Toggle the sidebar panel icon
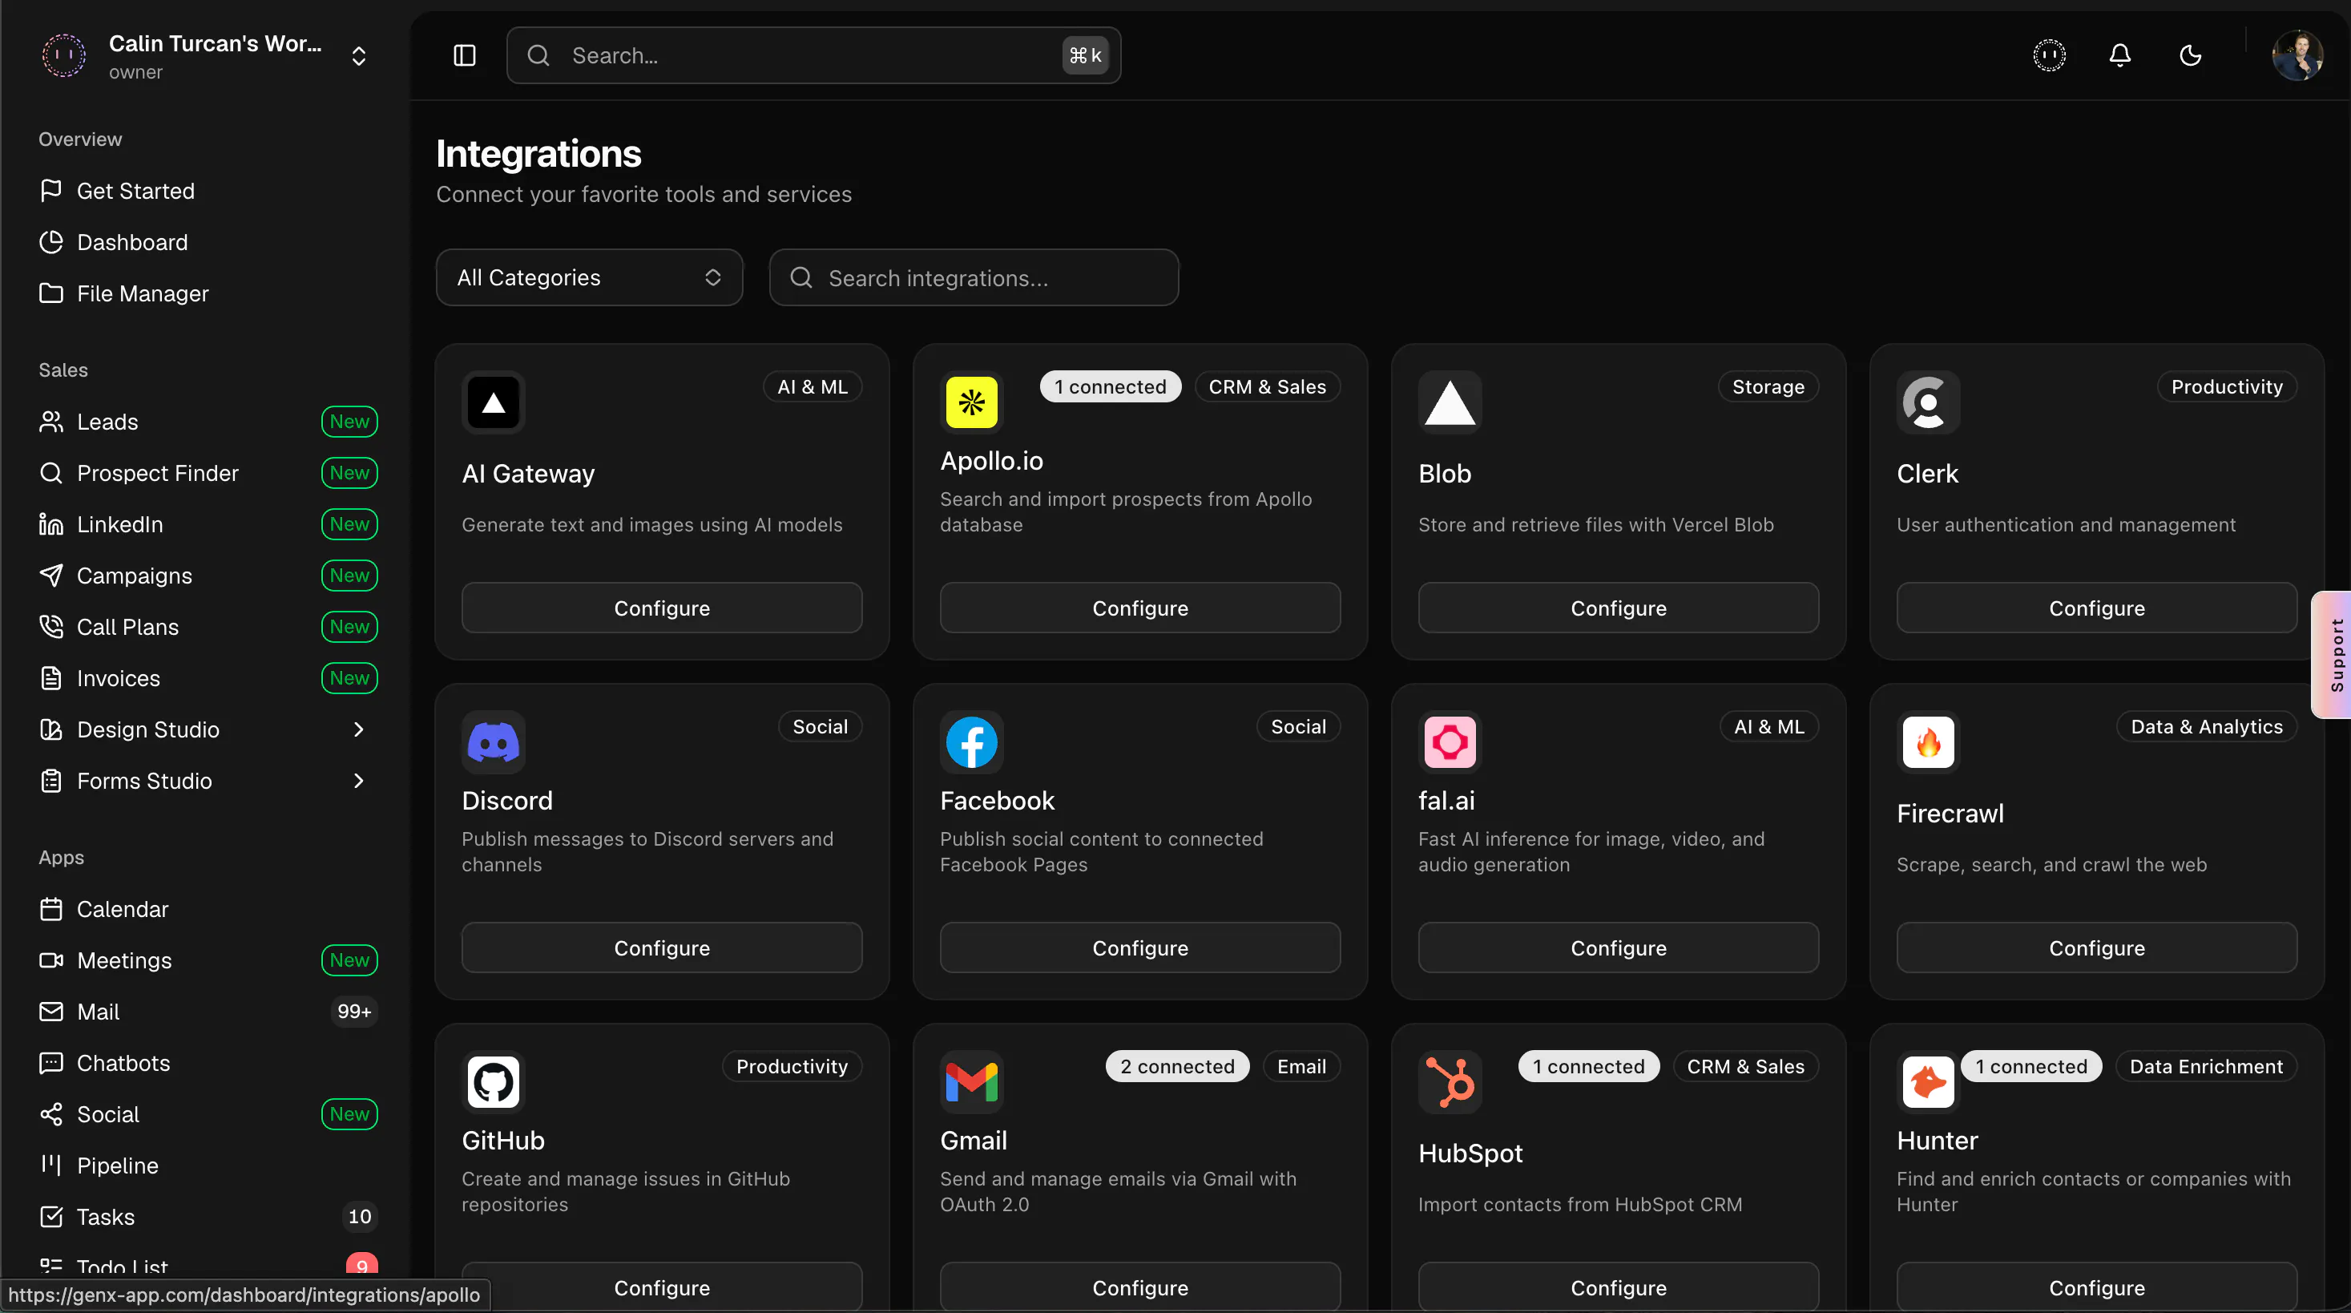This screenshot has height=1313, width=2351. point(465,55)
